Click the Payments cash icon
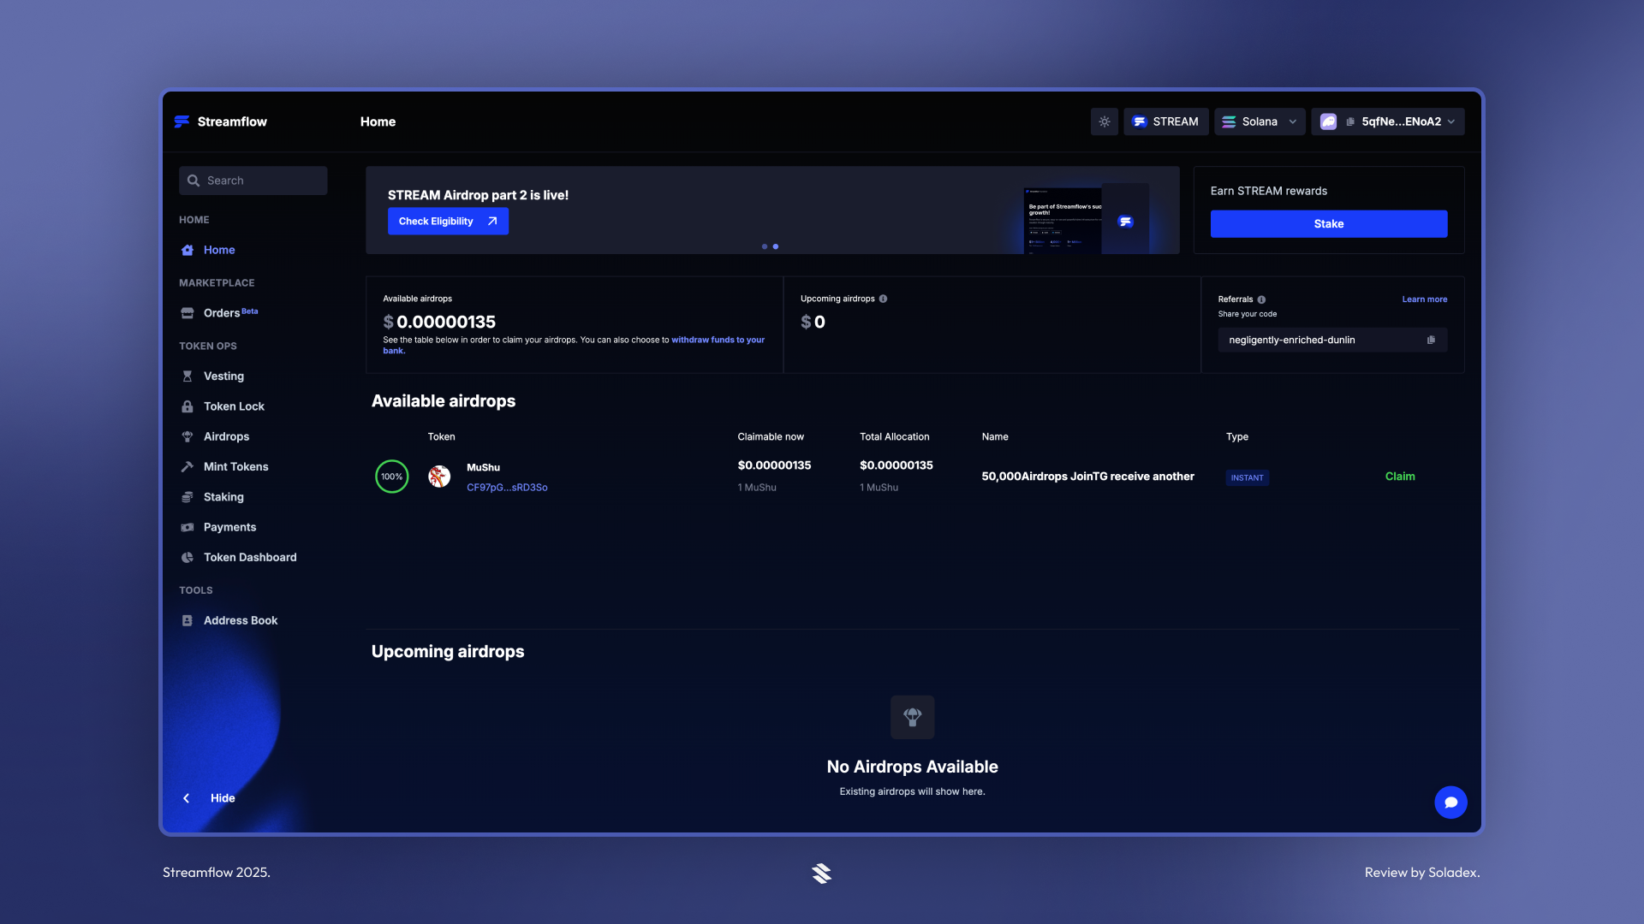1644x924 pixels. click(x=188, y=527)
